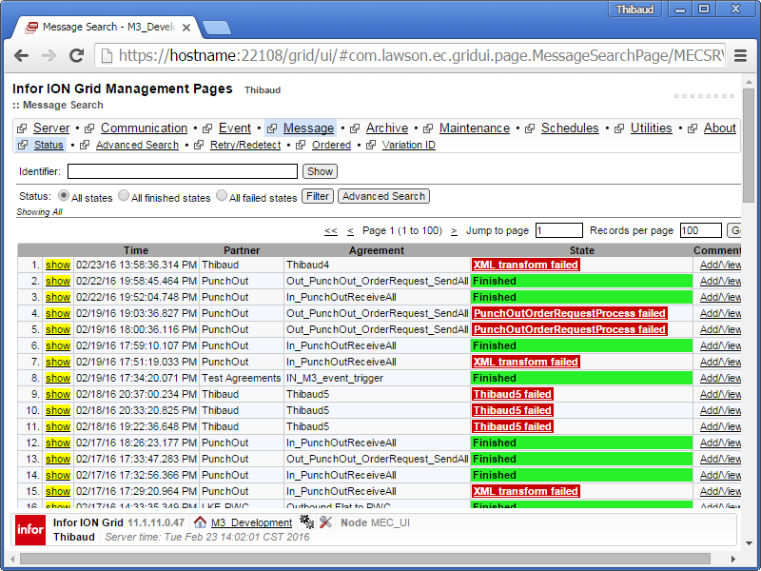Click the Infor red logo
The image size is (761, 571).
click(x=29, y=530)
